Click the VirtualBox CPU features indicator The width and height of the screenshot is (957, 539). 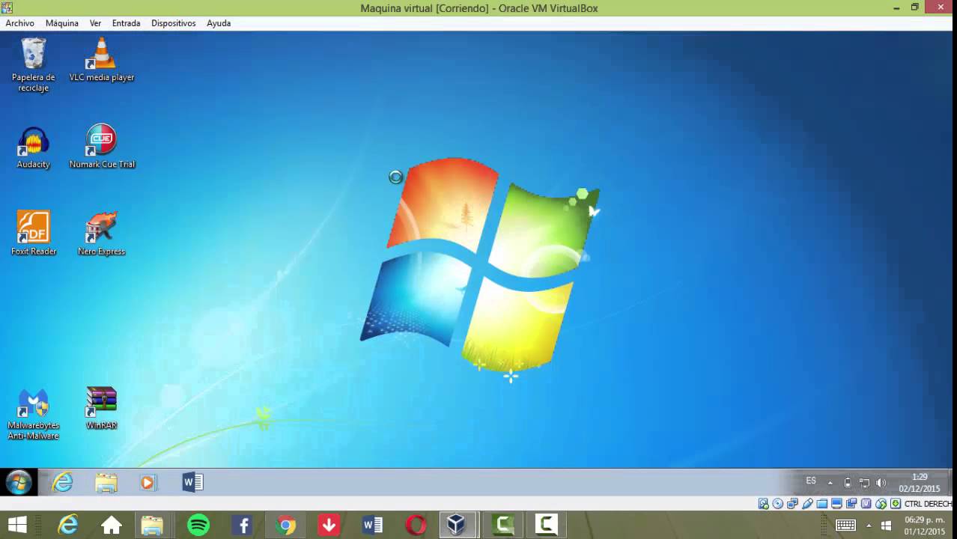(866, 504)
